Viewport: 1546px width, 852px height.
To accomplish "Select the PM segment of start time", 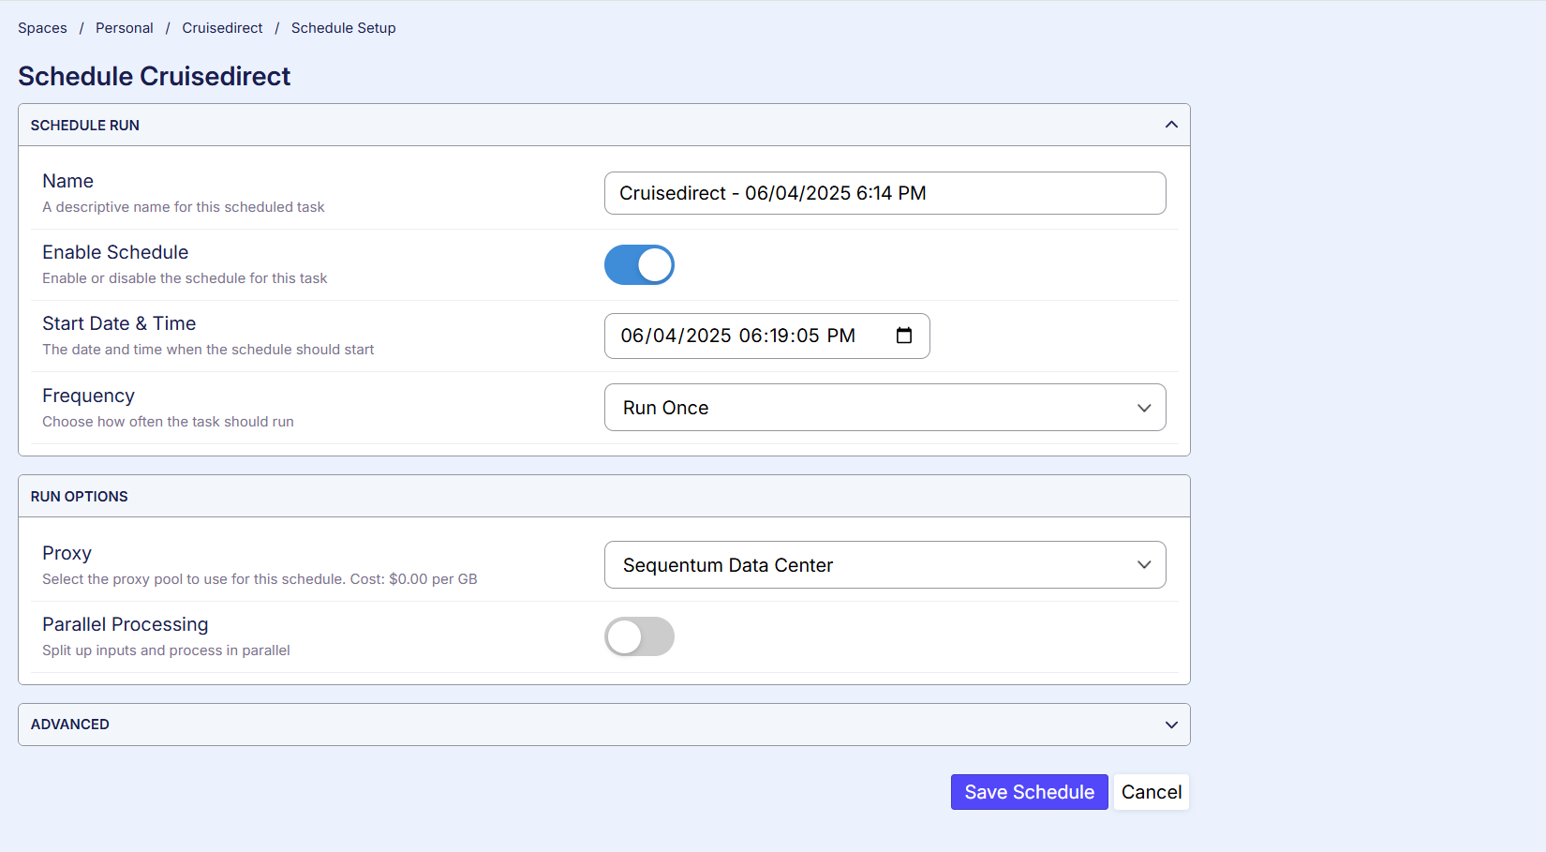I will coord(840,336).
